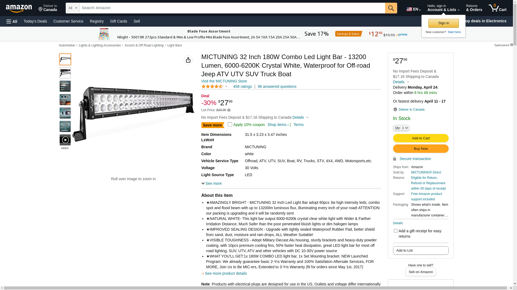Click Deliver to Canada location icon
The image size is (517, 290).
395,110
